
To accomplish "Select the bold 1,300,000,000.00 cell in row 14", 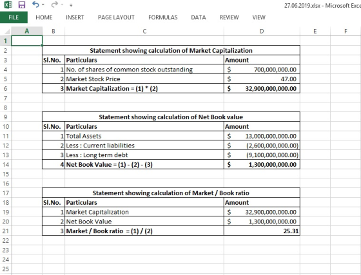I will pos(262,165).
